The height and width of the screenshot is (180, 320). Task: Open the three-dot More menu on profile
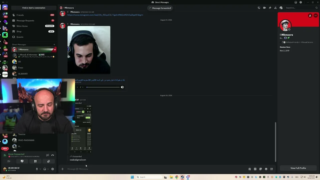(x=315, y=15)
